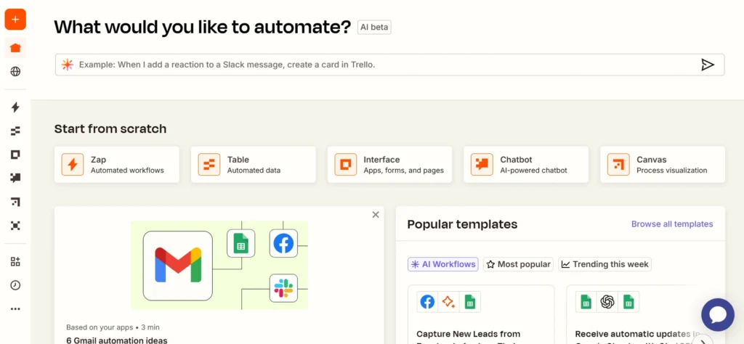Viewport: 744px width, 344px height.
Task: Create a new Canvas from scratch
Action: coord(663,165)
